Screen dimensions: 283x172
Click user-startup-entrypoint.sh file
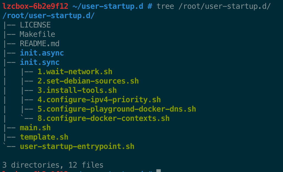[x=77, y=147]
